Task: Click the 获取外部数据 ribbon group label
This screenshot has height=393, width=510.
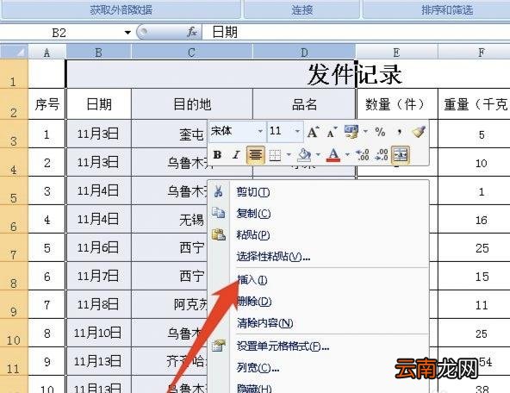Action: 121,9
